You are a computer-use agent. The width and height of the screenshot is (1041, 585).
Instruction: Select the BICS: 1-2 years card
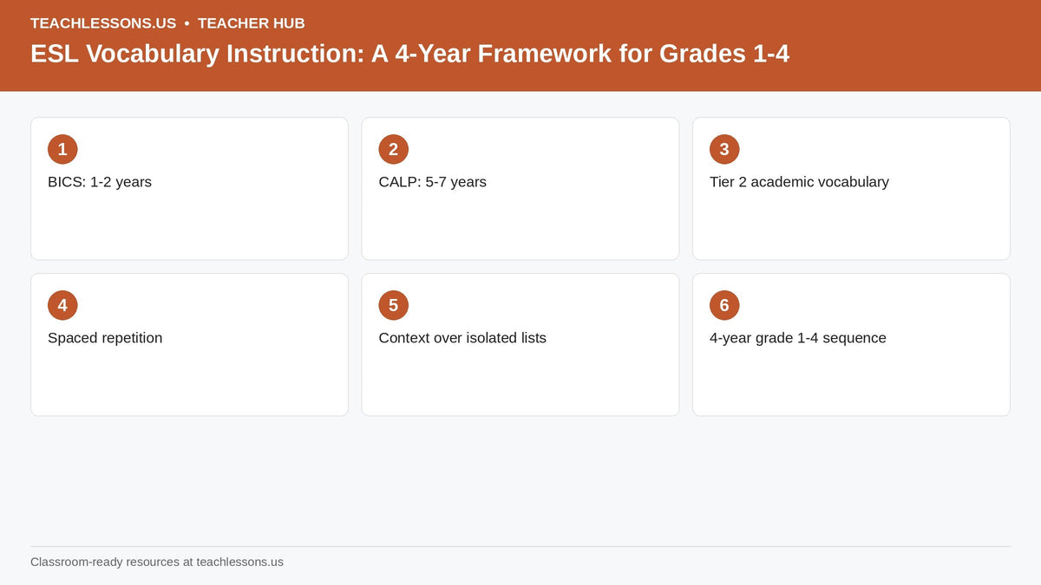click(189, 189)
